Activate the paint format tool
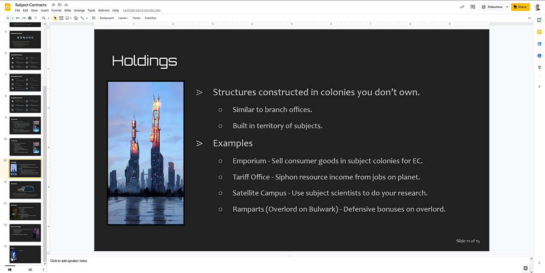The height and width of the screenshot is (273, 545). 36,18
